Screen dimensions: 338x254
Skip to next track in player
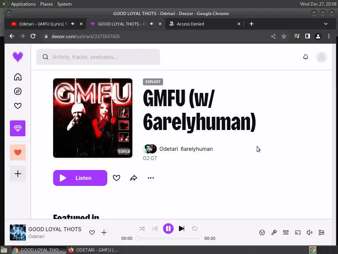point(182,229)
